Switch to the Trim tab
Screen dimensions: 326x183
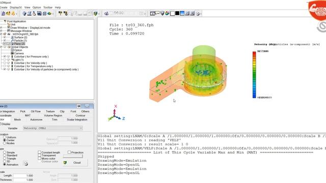point(55,119)
